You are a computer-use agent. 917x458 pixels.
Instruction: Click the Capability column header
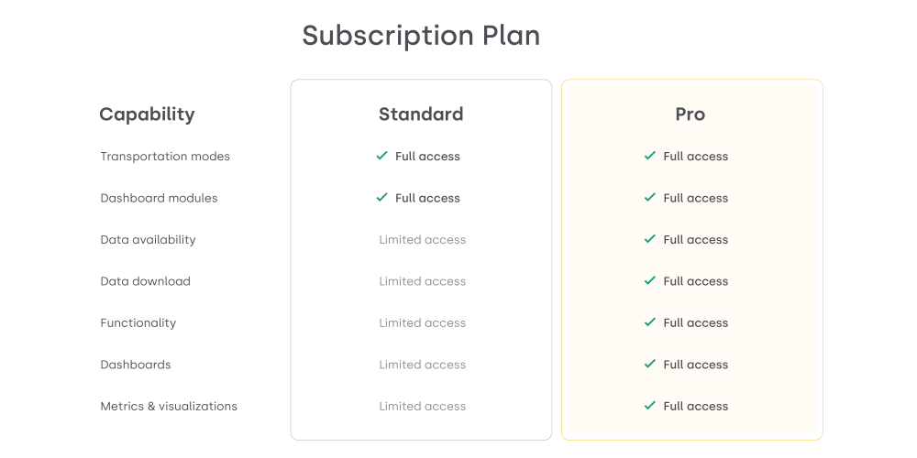click(147, 114)
